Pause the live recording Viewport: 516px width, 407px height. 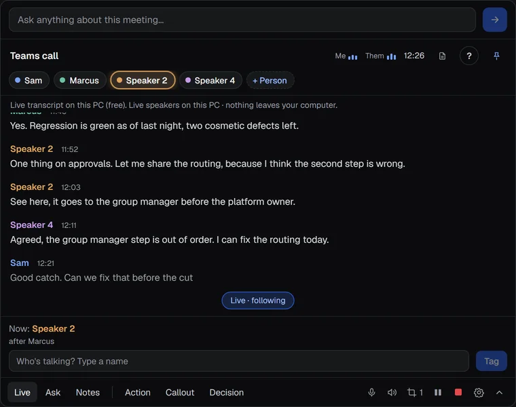point(438,392)
